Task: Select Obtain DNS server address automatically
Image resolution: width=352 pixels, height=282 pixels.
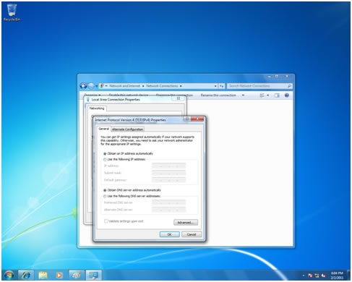Action: [x=105, y=190]
